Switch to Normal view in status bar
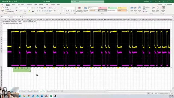This screenshot has height=98, width=174. pyautogui.click(x=148, y=93)
